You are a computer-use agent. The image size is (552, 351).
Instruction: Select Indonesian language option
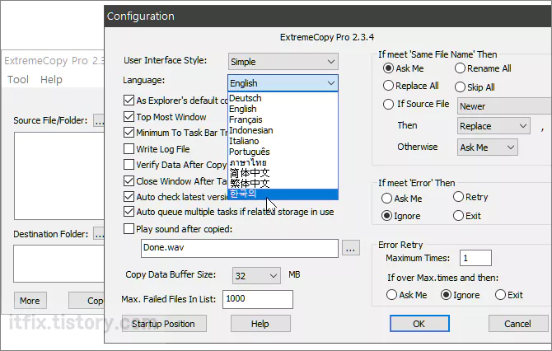[x=283, y=130]
